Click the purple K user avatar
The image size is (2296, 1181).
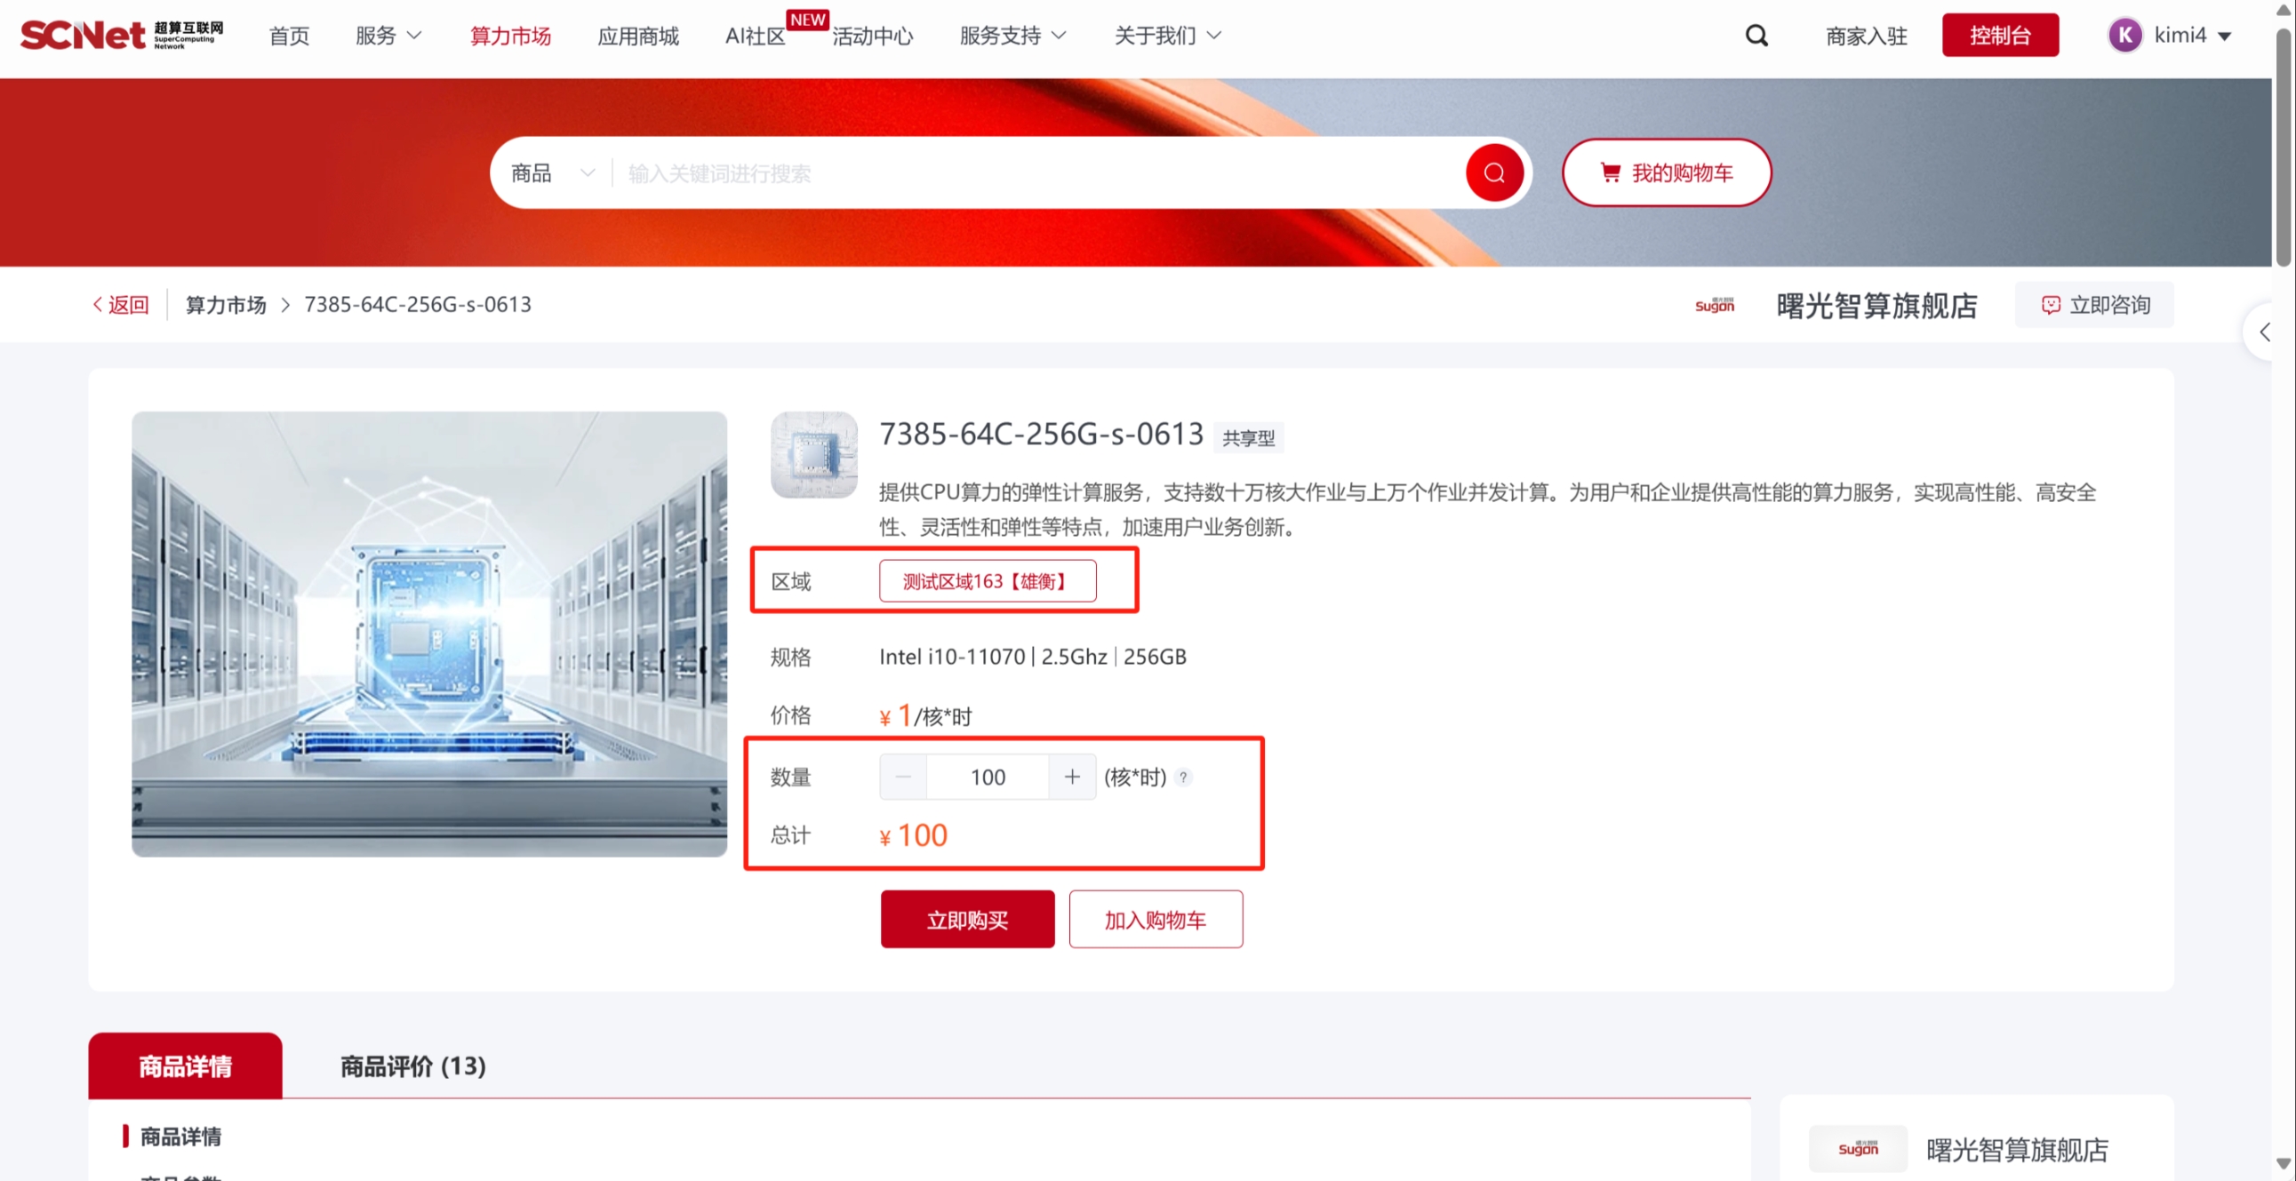2124,36
